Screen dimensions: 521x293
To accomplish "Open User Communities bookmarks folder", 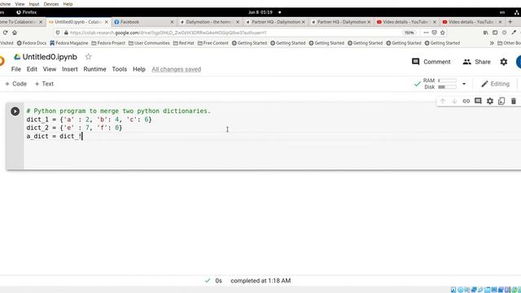I will coord(149,43).
